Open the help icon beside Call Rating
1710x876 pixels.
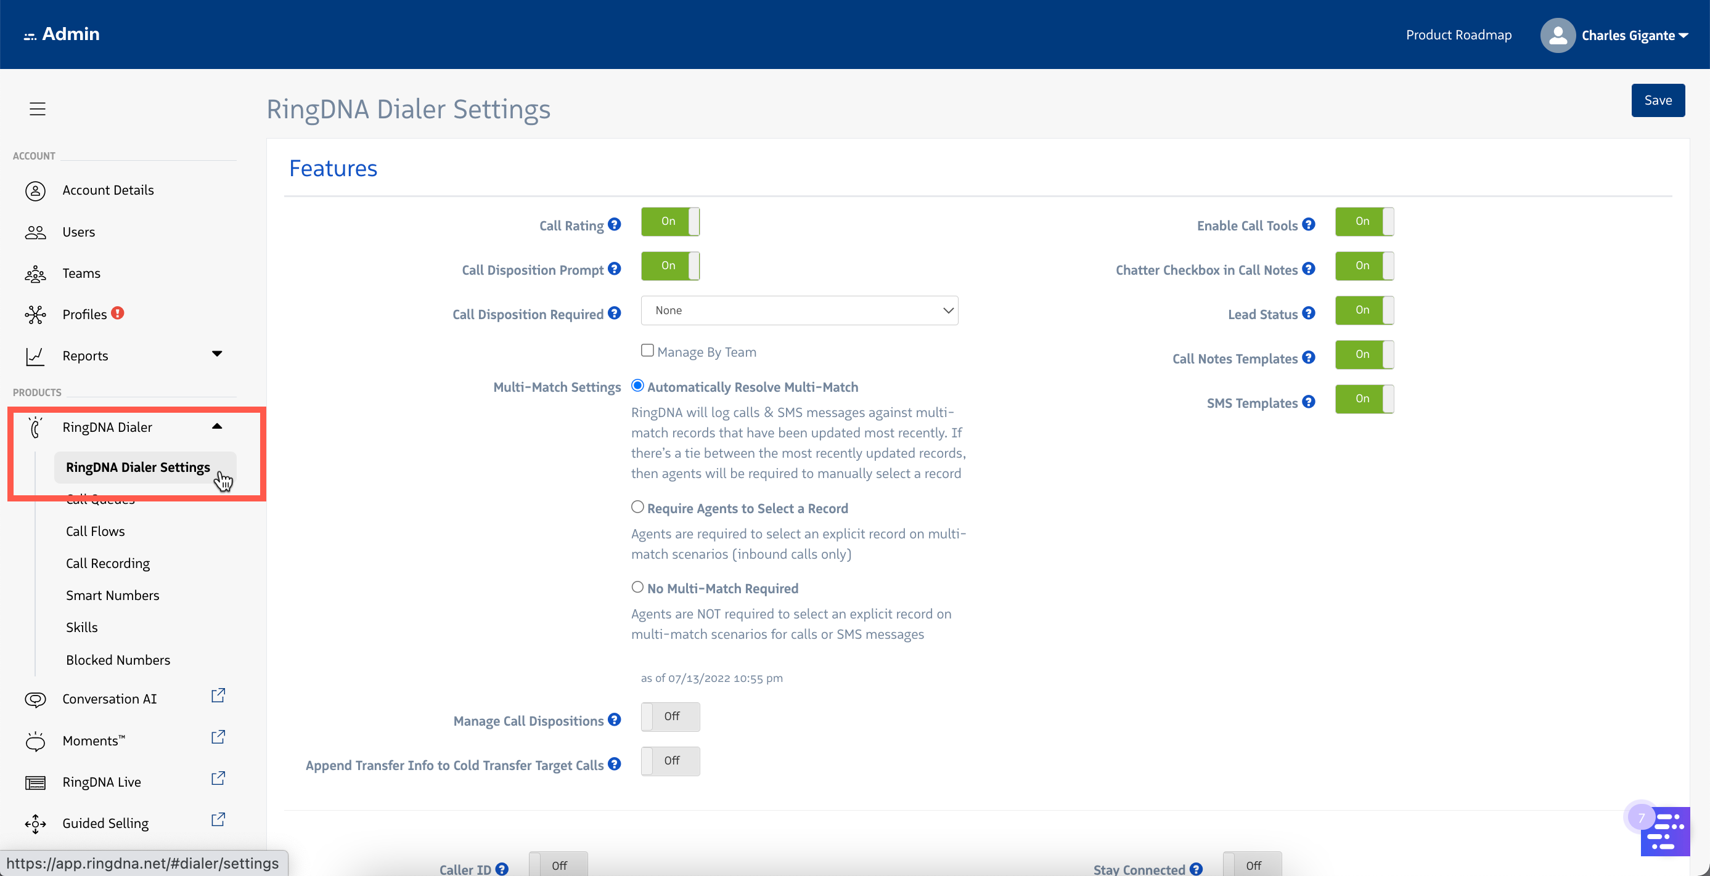614,225
